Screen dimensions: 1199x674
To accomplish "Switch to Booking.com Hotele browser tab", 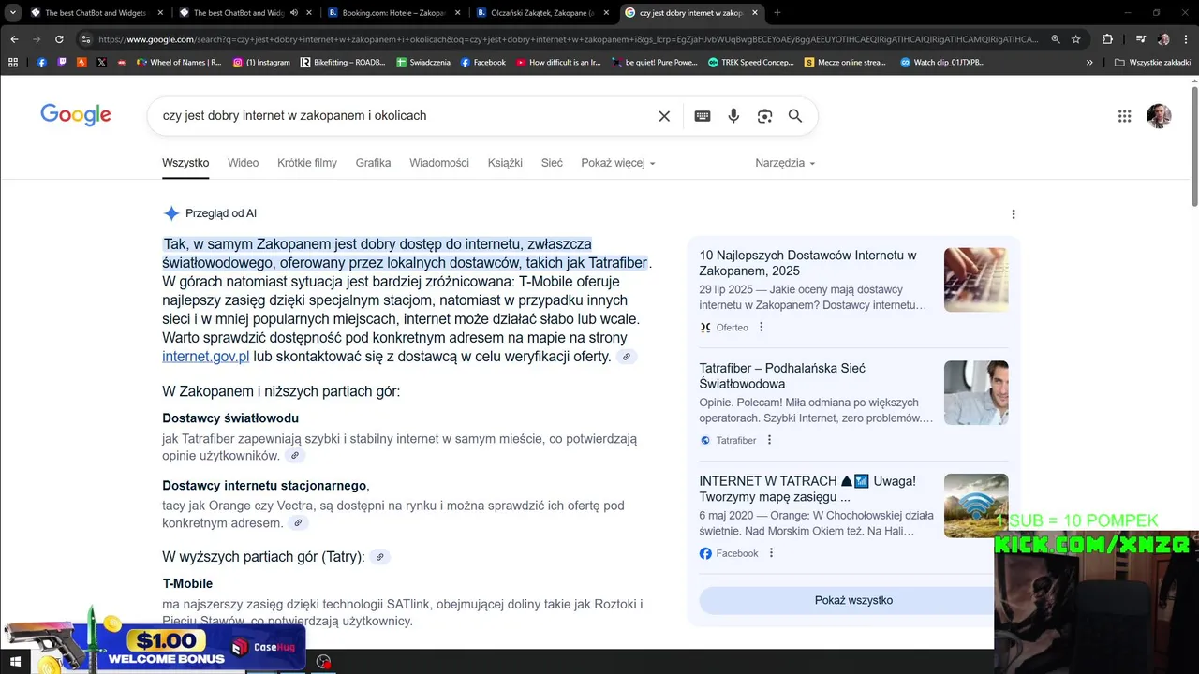I will [393, 13].
